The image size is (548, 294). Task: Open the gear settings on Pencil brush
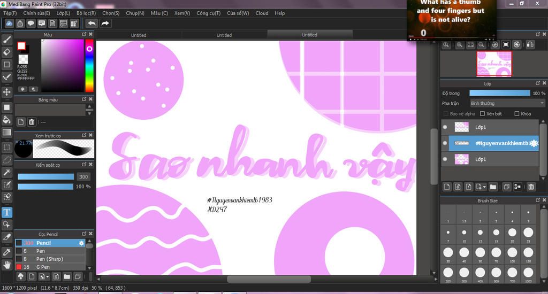pyautogui.click(x=81, y=243)
